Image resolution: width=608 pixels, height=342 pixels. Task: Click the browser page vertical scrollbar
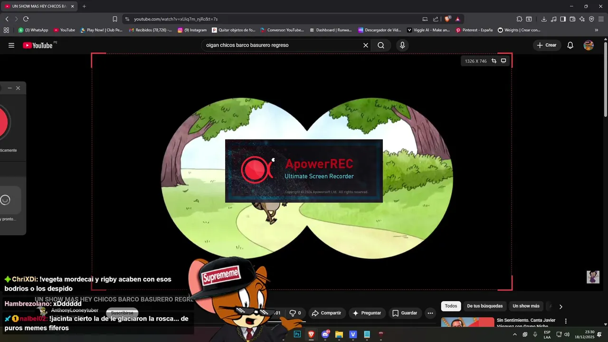pyautogui.click(x=605, y=78)
